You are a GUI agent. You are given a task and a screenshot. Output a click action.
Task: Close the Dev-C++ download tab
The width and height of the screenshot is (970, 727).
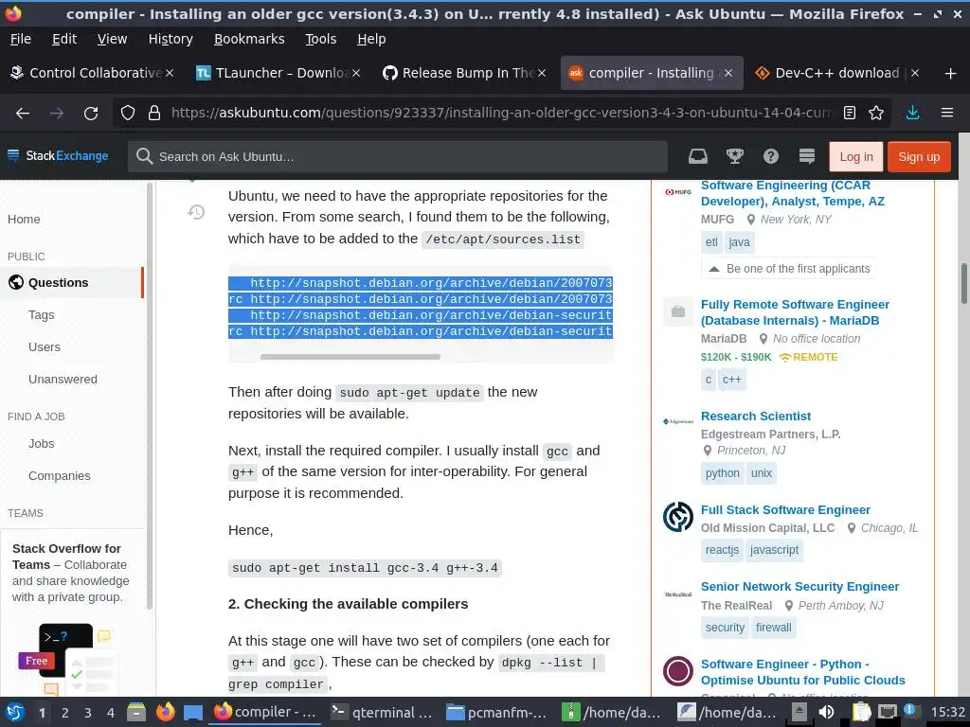915,73
